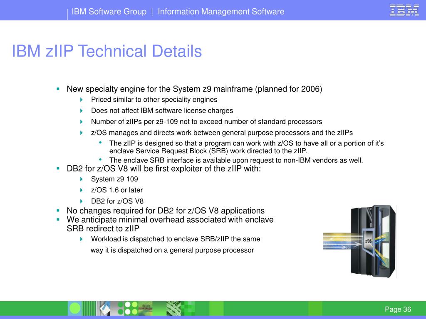This screenshot has width=426, height=319.
Task: Click 'Workload is dispatched to enclave SRB/zIIP' line
Action: (176, 239)
